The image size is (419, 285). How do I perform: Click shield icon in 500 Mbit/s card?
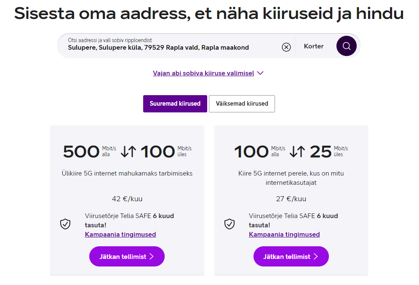[x=65, y=224]
